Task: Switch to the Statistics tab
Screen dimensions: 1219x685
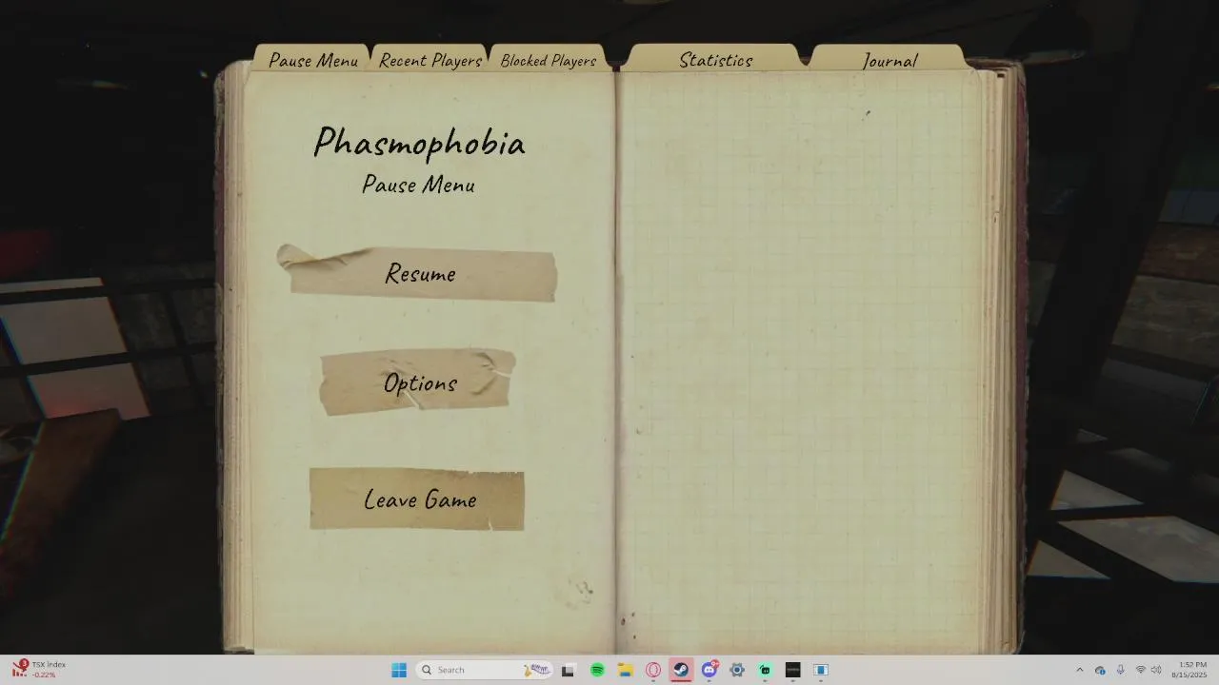Action: [x=715, y=58]
